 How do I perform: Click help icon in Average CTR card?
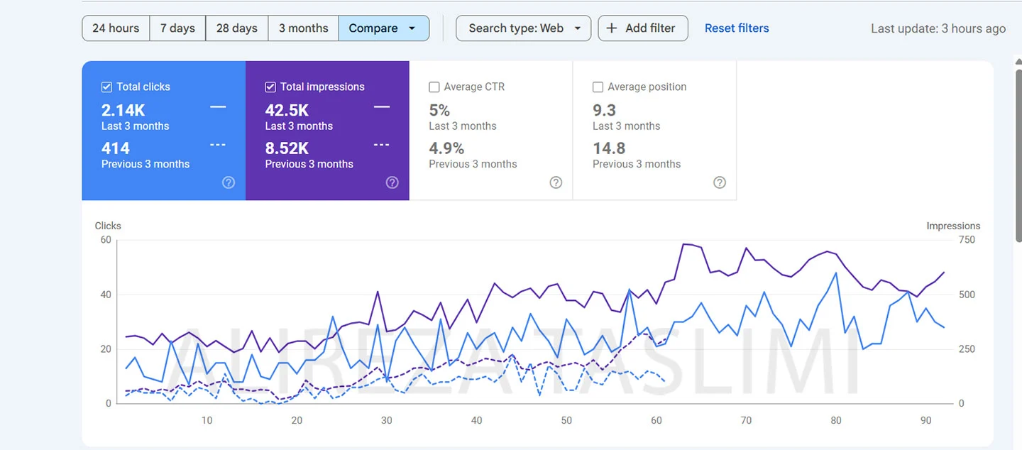click(x=556, y=182)
